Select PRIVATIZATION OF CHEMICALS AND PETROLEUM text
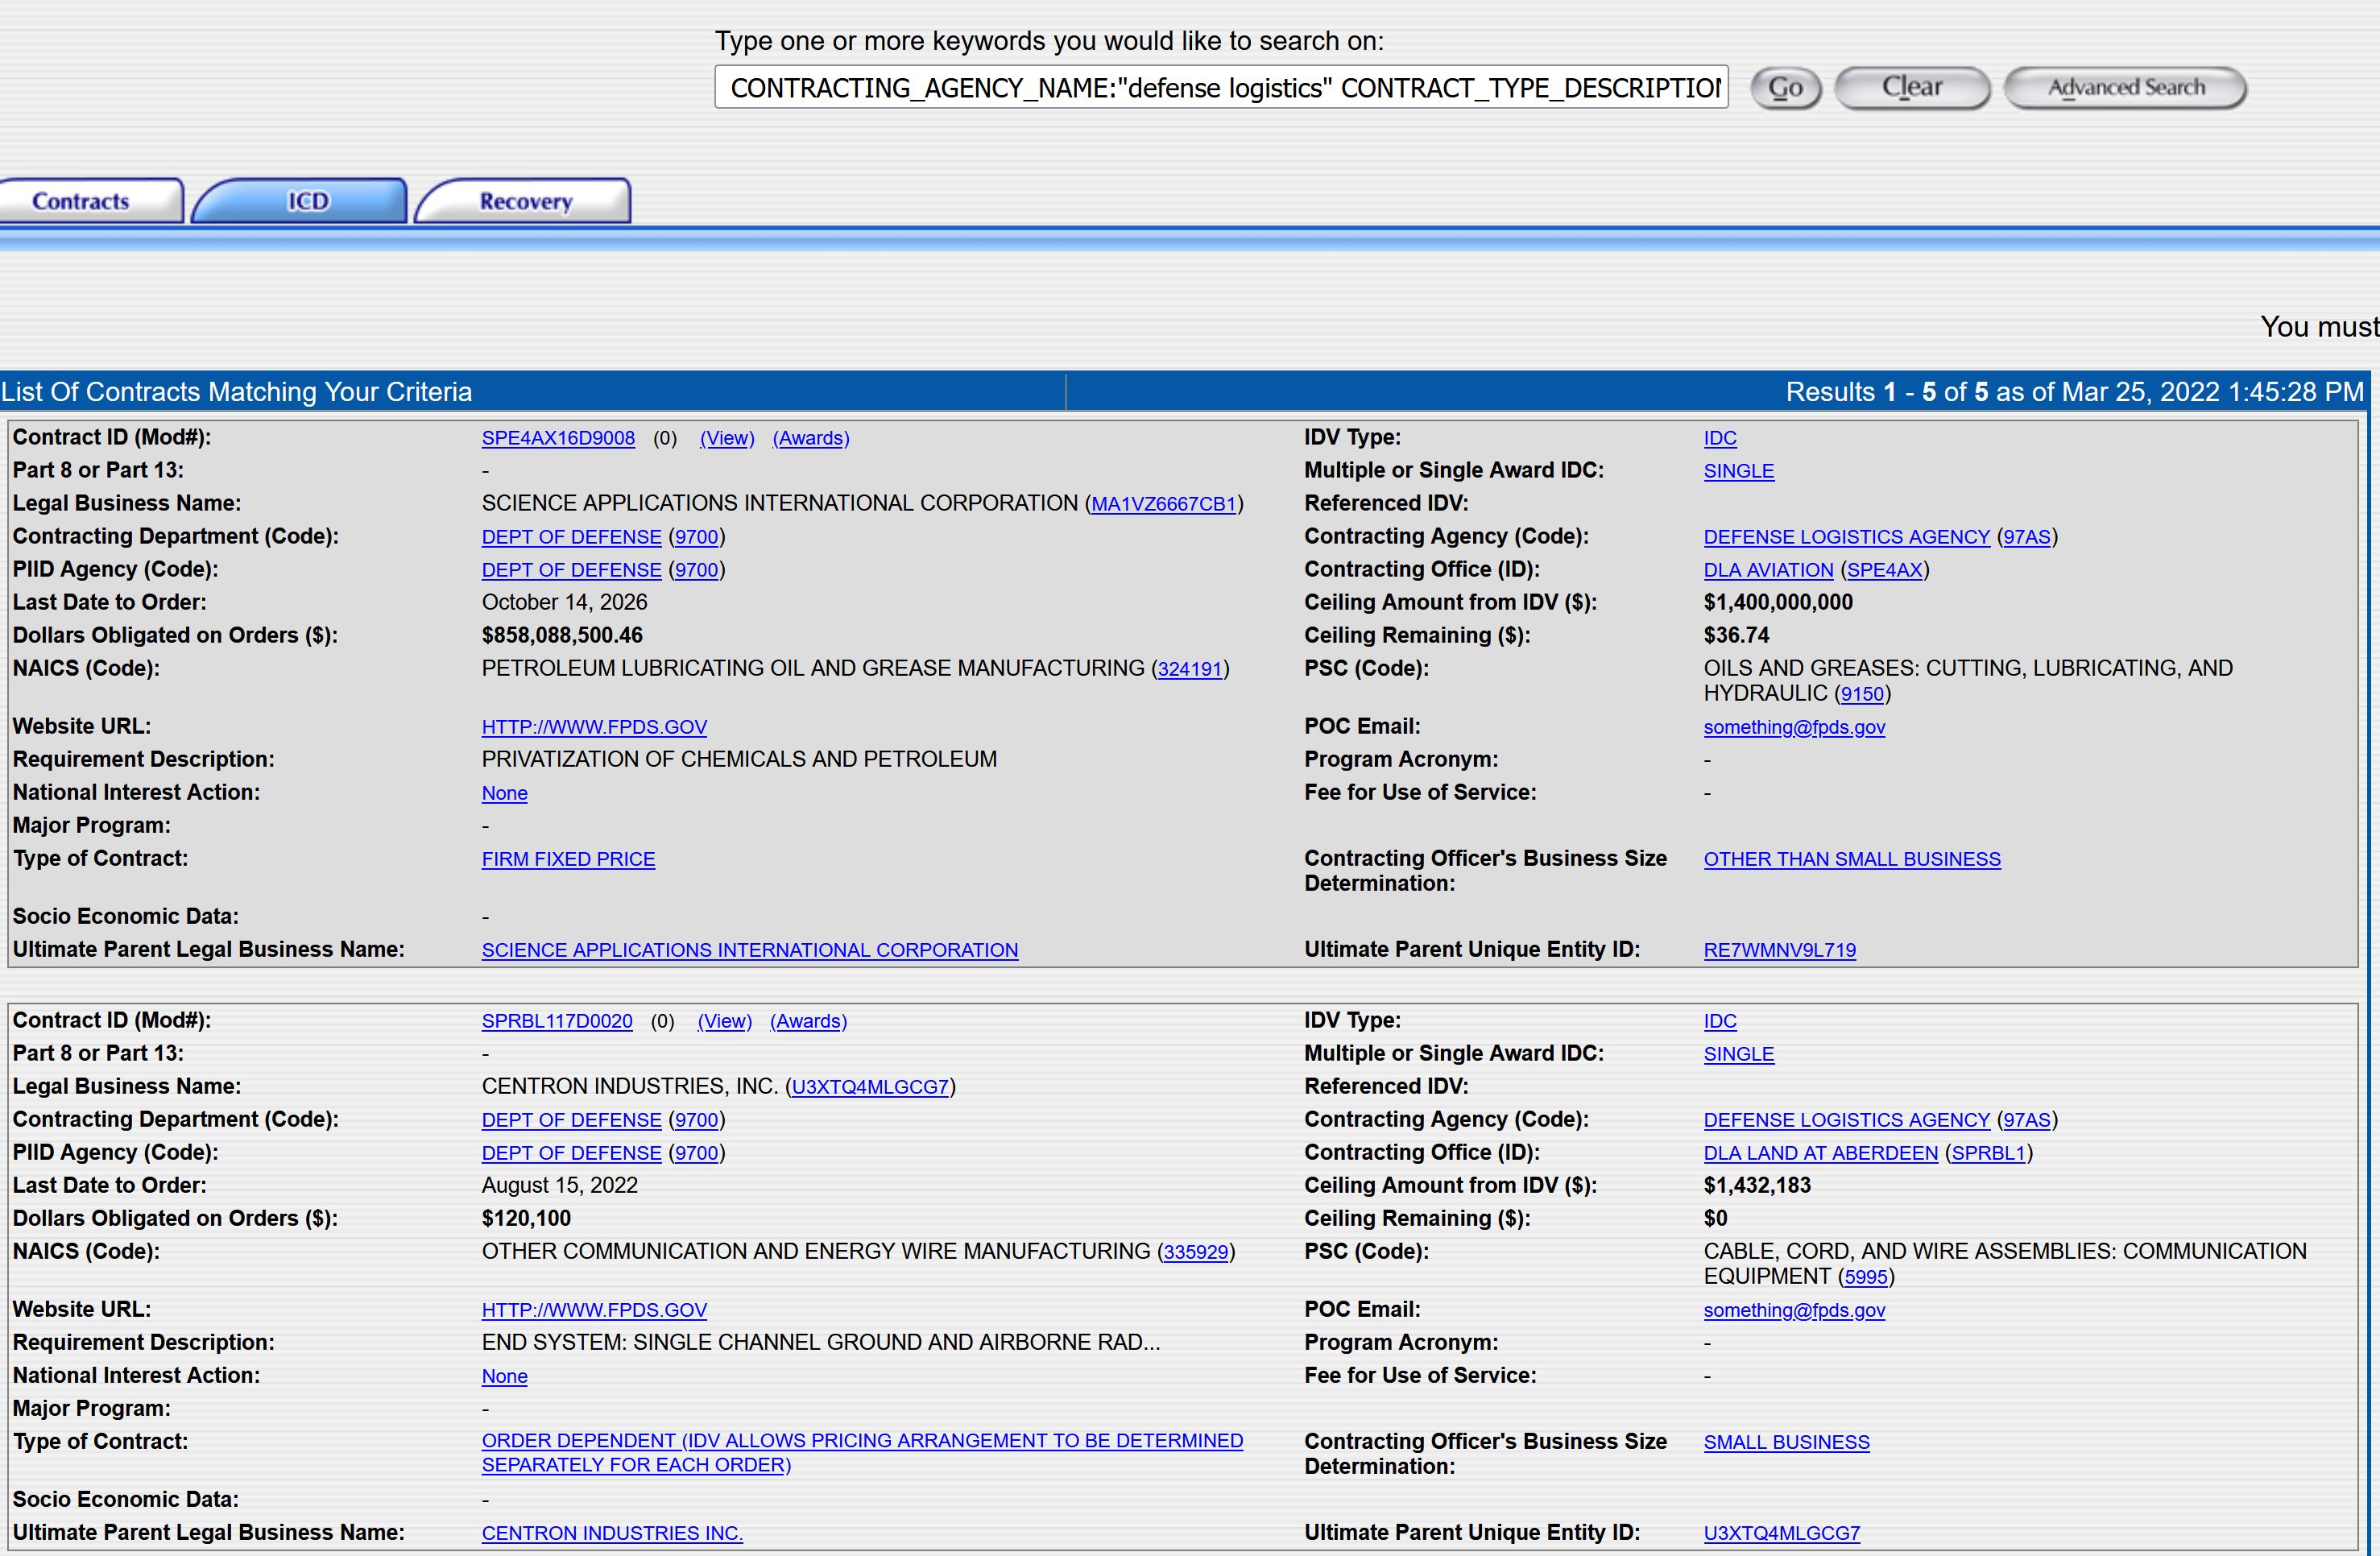 (x=739, y=759)
